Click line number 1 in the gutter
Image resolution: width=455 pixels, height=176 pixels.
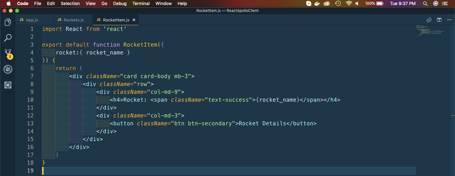[32, 29]
